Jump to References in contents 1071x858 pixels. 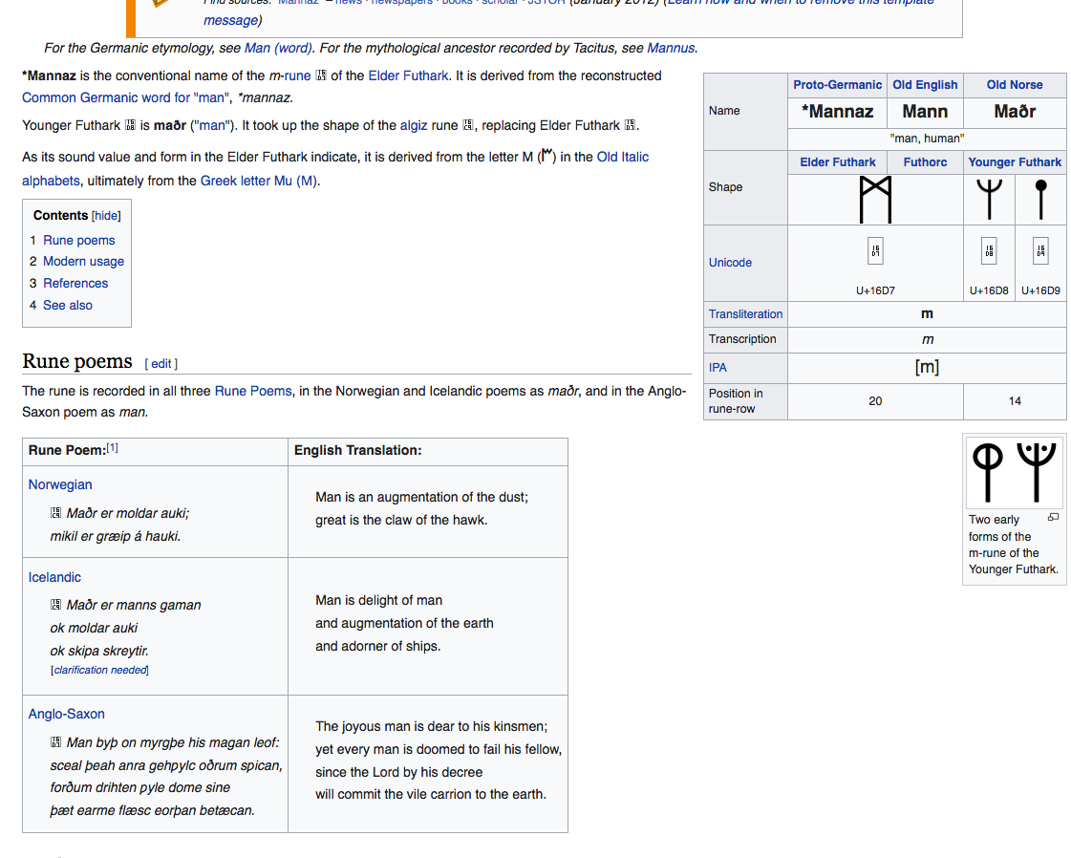coord(75,283)
